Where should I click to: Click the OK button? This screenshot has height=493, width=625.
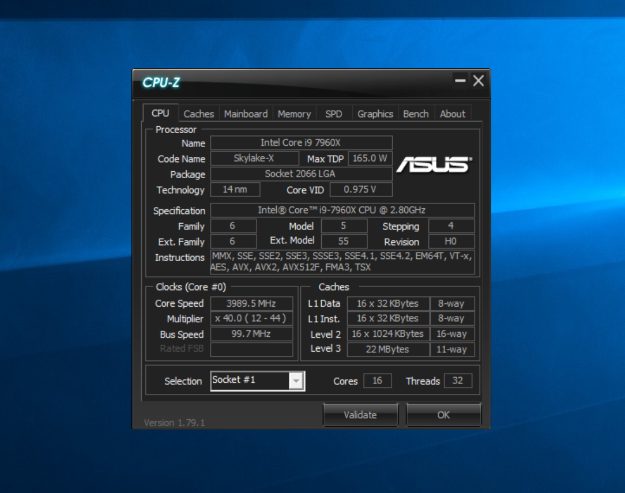point(443,415)
